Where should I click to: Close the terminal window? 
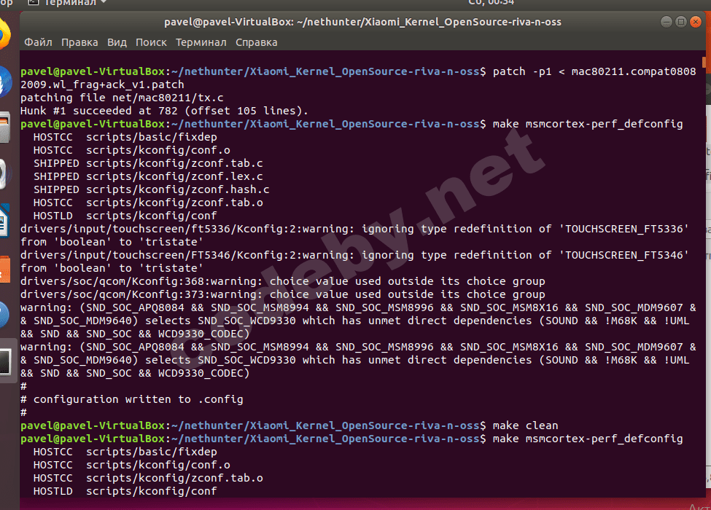[x=695, y=22]
